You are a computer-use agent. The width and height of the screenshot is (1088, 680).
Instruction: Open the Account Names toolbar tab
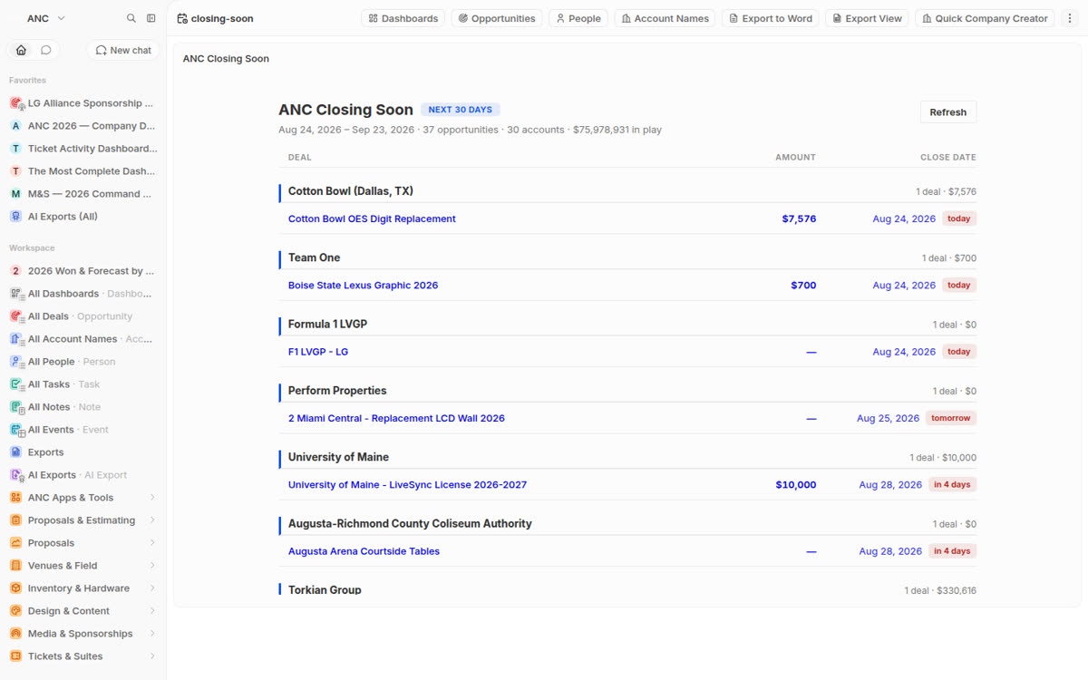point(665,18)
